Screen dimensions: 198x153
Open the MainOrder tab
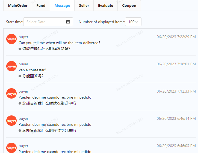pos(18,5)
